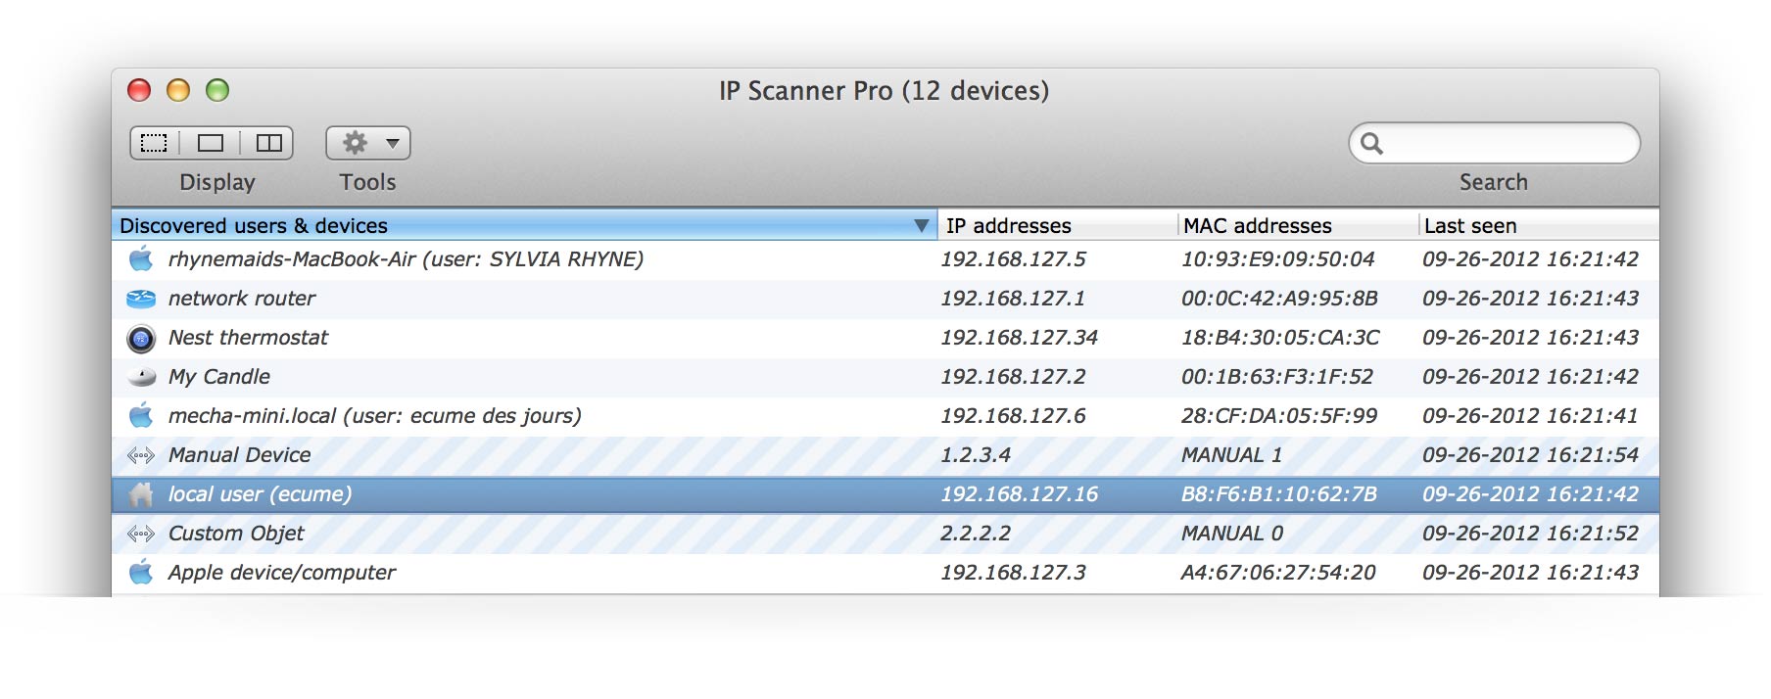Click the My Candle device icon
Screen dimensions: 1771x699
tap(141, 377)
